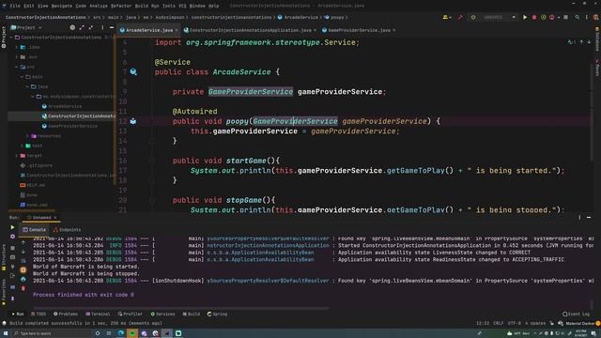Click the Windows Start button
Screen dimensions: 601x338
(6, 333)
